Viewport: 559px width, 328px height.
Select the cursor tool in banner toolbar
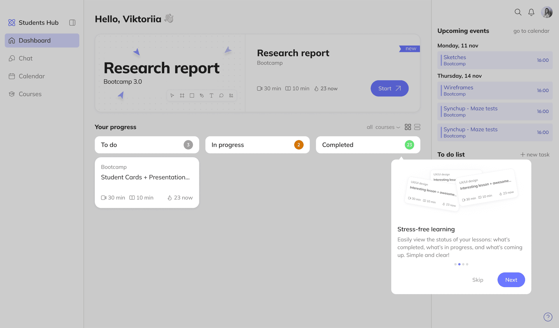coord(172,95)
